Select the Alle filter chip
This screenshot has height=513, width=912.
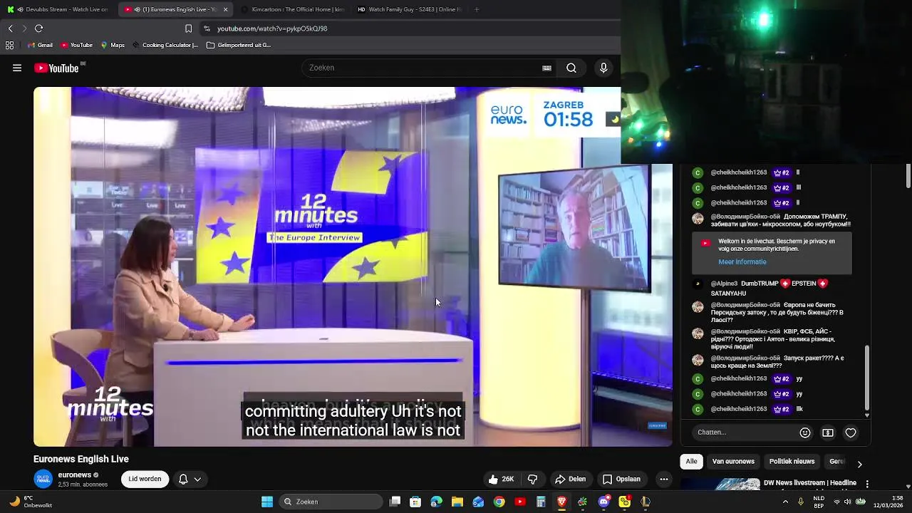[691, 462]
